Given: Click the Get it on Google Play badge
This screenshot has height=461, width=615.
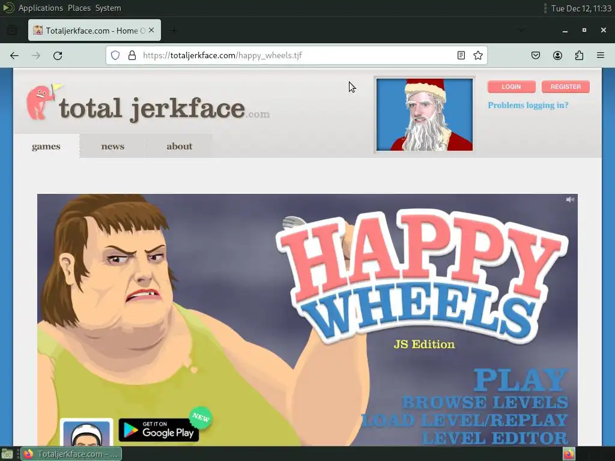Looking at the screenshot, I should pyautogui.click(x=159, y=430).
